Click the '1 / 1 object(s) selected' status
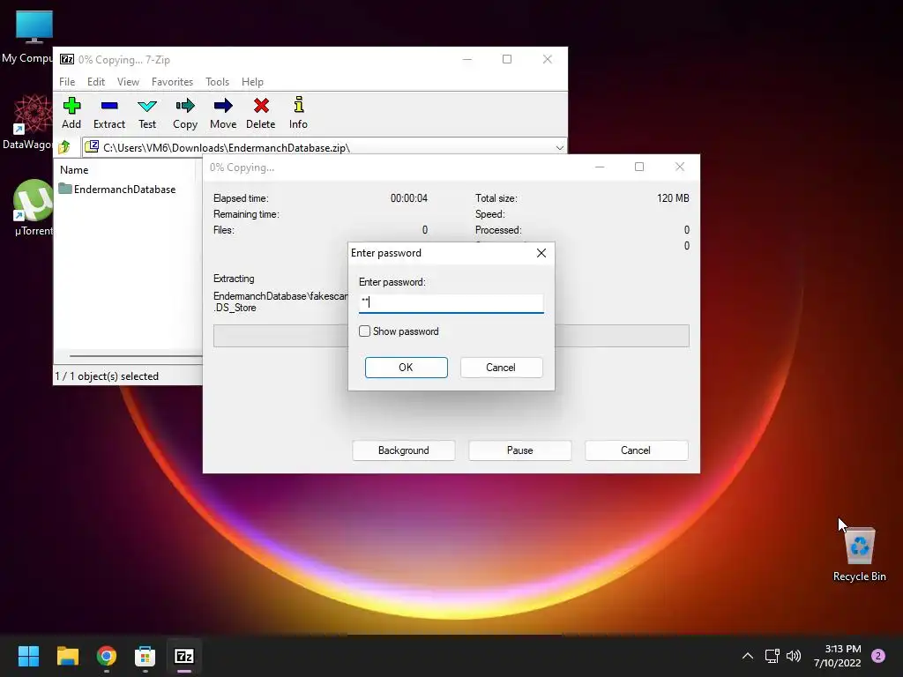The width and height of the screenshot is (903, 677). click(x=107, y=376)
